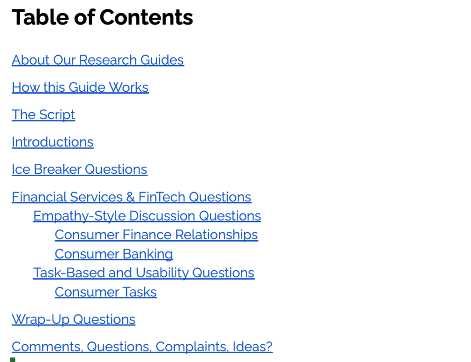Navigate to Wrap-Up Questions
This screenshot has height=362, width=471.
[x=73, y=319]
